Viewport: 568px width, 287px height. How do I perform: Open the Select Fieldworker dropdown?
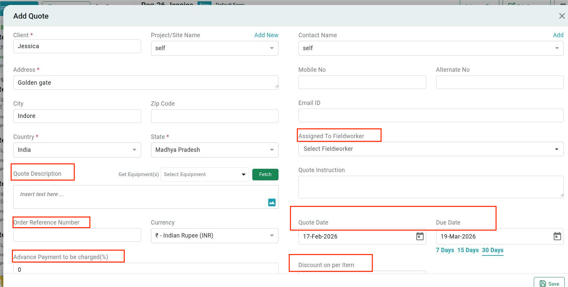pos(431,149)
